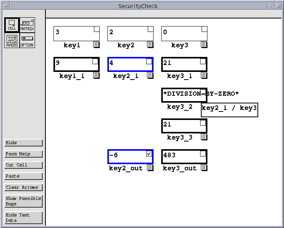Click the Show Possible Bugs button

(x=23, y=201)
